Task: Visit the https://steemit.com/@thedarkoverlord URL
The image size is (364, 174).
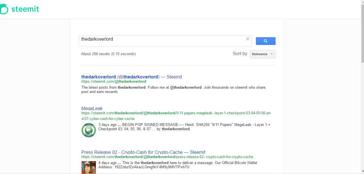Action: [x=114, y=82]
